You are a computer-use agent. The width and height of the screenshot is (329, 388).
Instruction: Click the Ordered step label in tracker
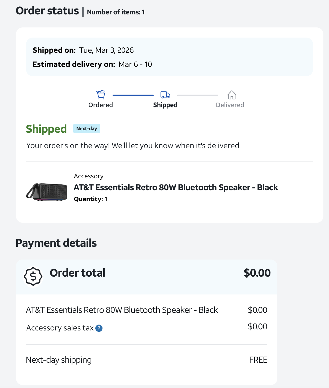[101, 105]
